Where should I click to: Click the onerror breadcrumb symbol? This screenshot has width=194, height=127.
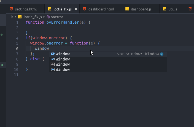click(x=57, y=17)
